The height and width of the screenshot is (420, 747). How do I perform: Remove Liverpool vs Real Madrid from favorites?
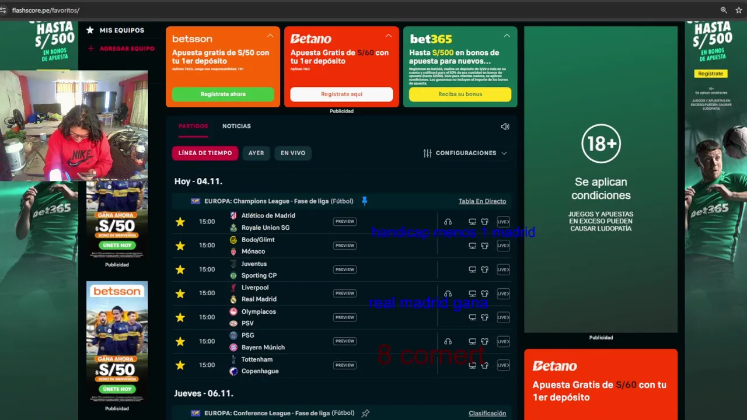[x=180, y=293]
